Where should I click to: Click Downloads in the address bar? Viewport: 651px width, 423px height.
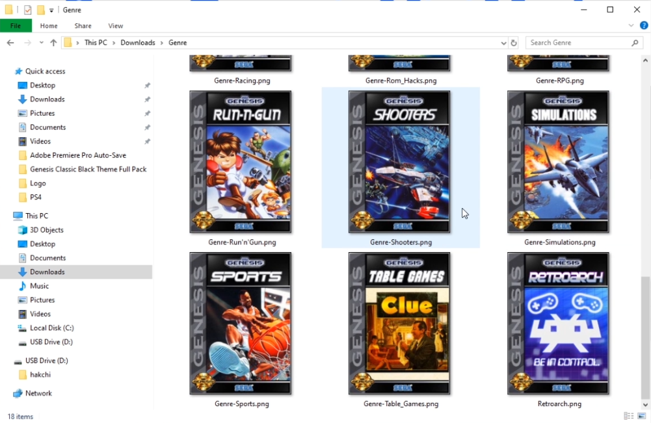point(138,43)
